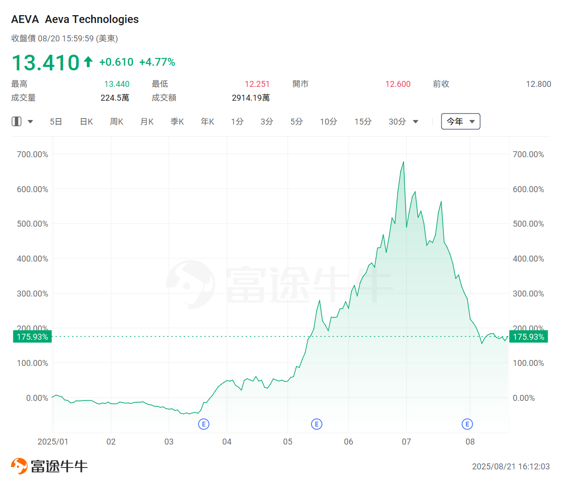Click the left 175.93% green price tag
This screenshot has width=561, height=485.
tap(32, 337)
